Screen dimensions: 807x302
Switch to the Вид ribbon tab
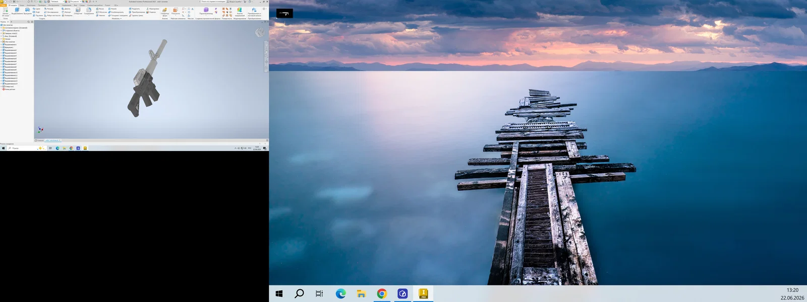point(75,5)
